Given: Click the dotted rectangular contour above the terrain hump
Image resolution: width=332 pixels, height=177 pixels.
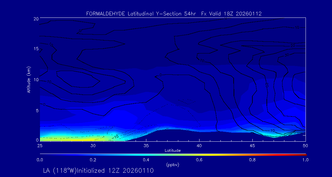Looking at the screenshot, I should click(x=187, y=101).
